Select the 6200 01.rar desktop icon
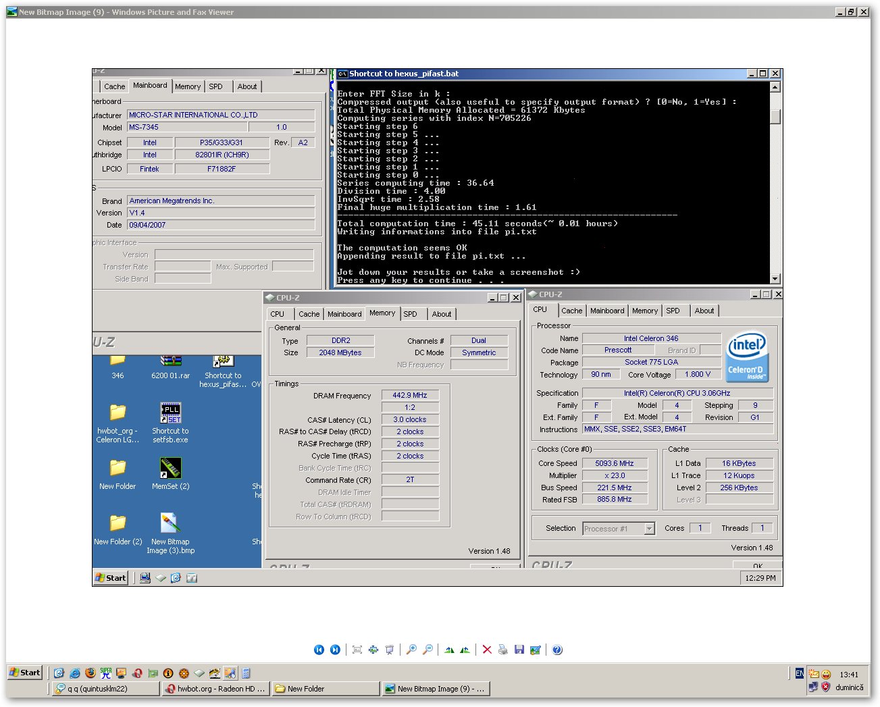 point(171,367)
